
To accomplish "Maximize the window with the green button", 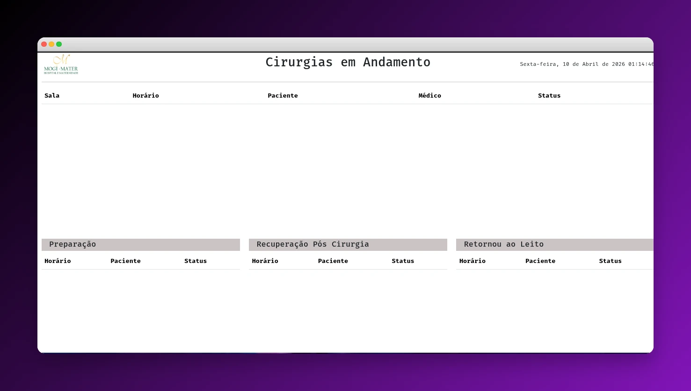I will tap(59, 44).
